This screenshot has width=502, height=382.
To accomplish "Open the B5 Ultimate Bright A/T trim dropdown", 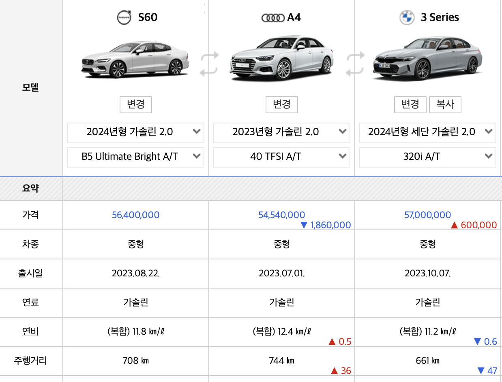I will [135, 157].
